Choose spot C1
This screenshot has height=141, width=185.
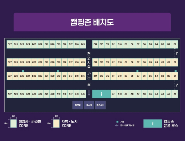click(x=175, y=62)
